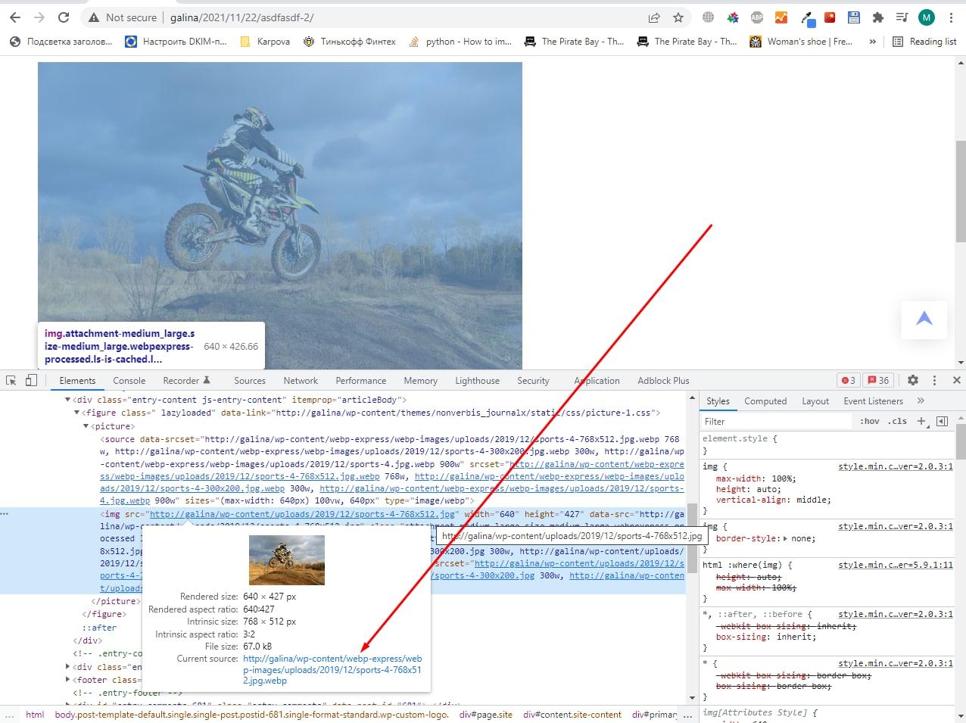Open the Extensions puzzle piece menu
Image resolution: width=966 pixels, height=723 pixels.
tap(877, 17)
